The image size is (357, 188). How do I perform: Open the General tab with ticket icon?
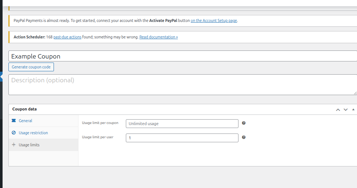pyautogui.click(x=25, y=121)
